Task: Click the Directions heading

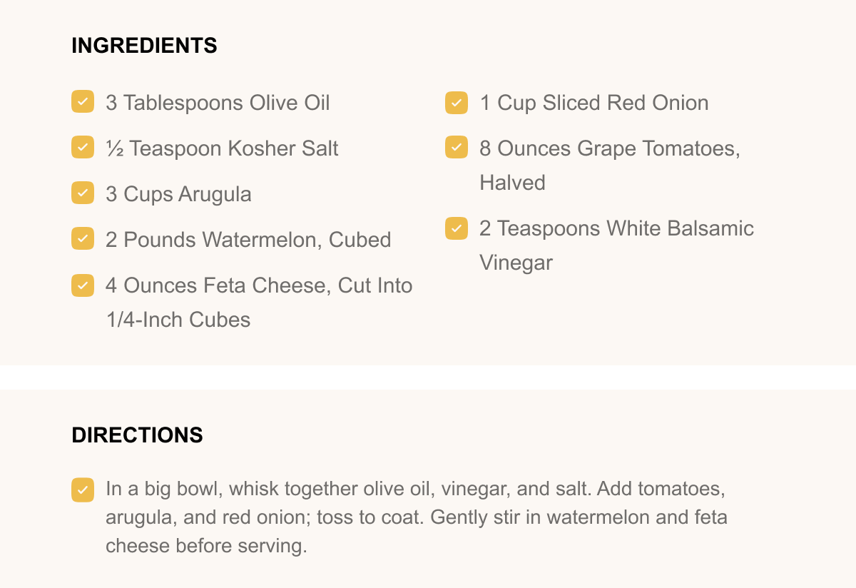Action: point(137,435)
